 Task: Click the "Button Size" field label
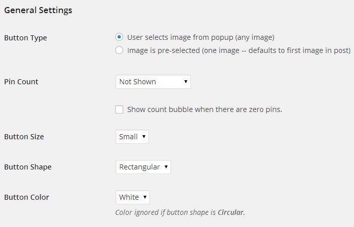[24, 137]
